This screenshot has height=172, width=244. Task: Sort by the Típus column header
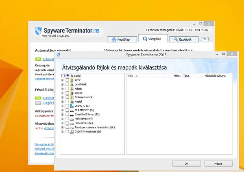tap(186, 76)
